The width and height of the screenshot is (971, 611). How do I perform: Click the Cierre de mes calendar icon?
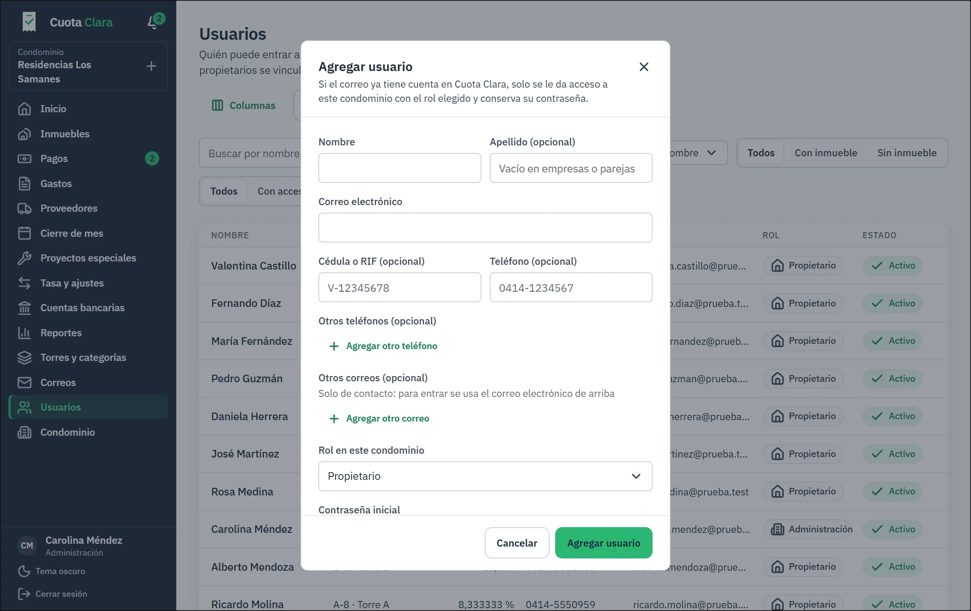tap(24, 234)
